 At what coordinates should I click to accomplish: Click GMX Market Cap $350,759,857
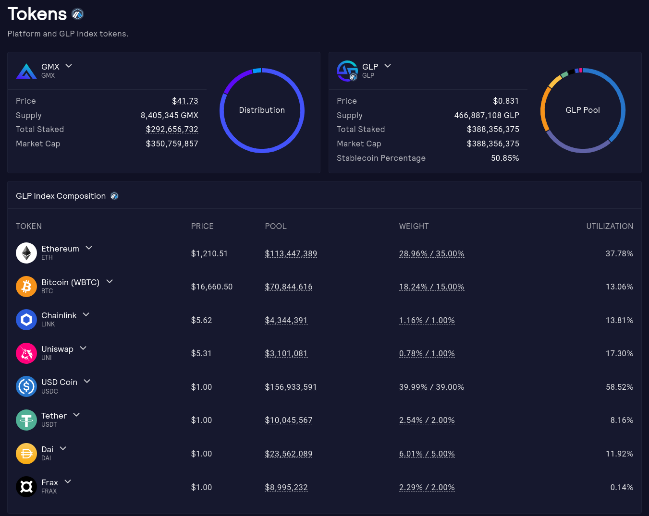(x=172, y=144)
